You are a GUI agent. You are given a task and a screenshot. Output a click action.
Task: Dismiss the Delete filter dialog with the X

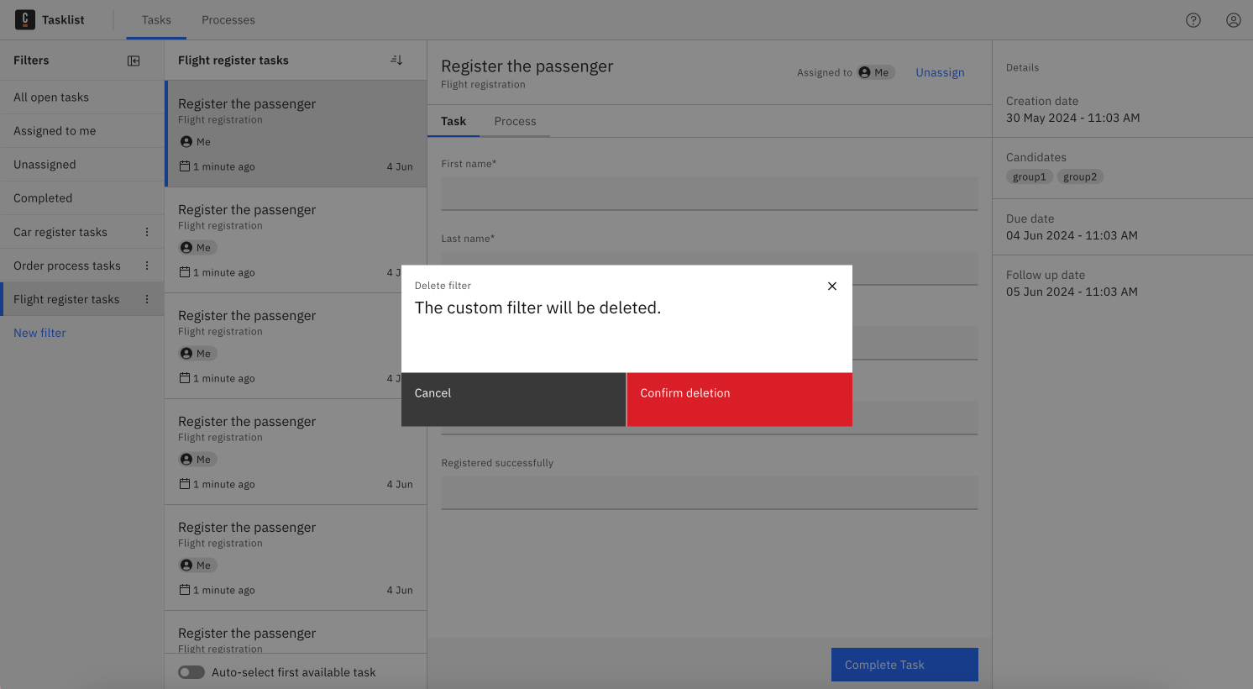point(832,286)
